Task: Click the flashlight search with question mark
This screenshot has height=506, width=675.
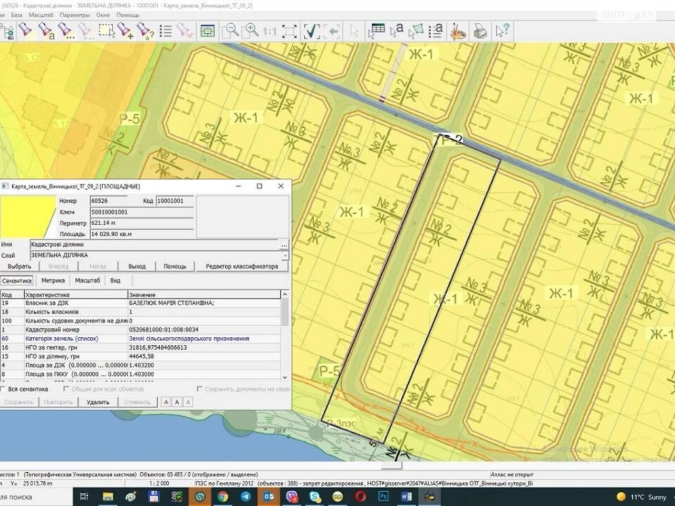Action: pyautogui.click(x=145, y=31)
